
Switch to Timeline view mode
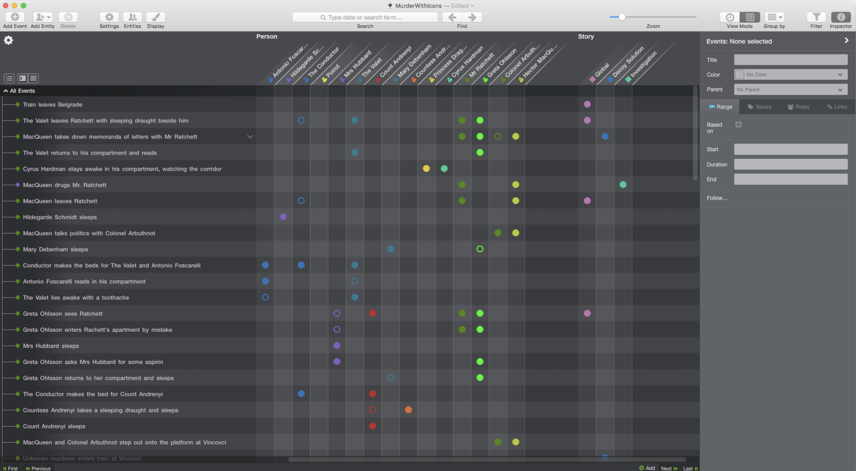(x=729, y=17)
